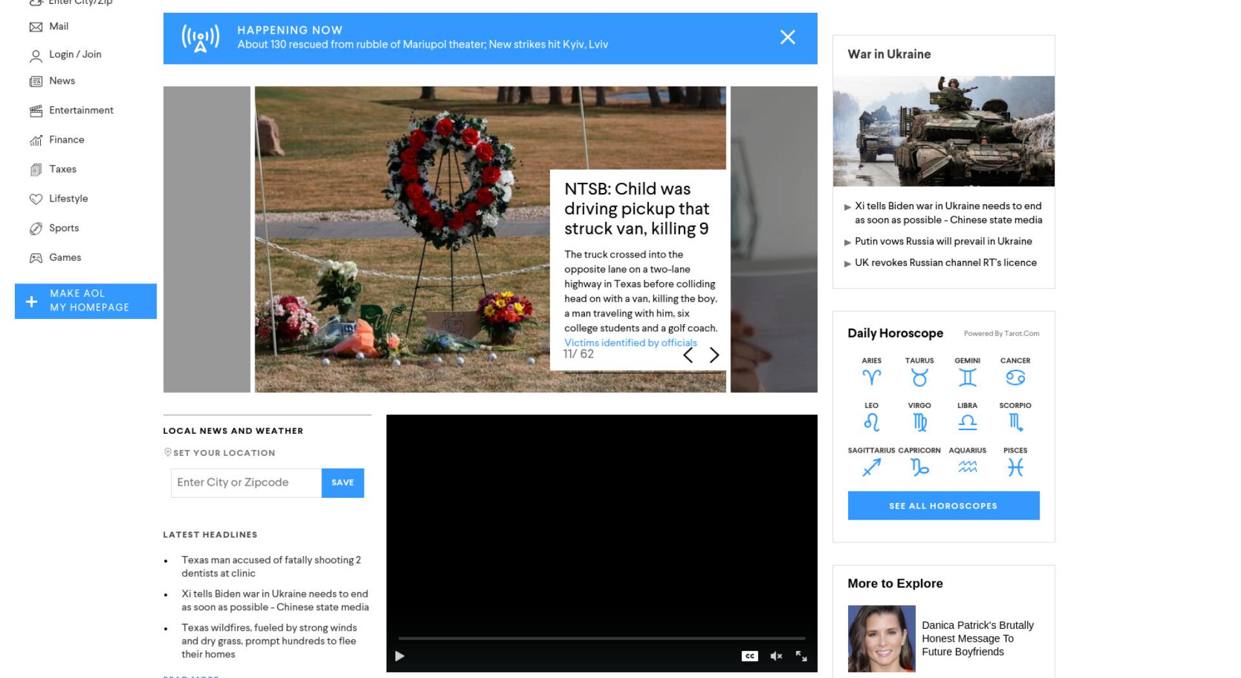Open the Aquarius horoscope

[968, 462]
